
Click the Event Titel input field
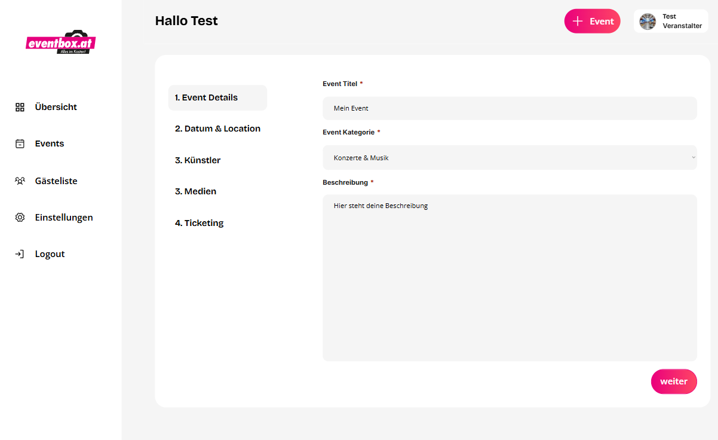point(509,108)
